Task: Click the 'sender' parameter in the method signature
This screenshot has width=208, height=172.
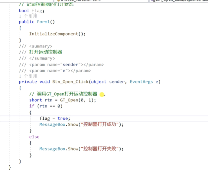Action: click(x=117, y=82)
